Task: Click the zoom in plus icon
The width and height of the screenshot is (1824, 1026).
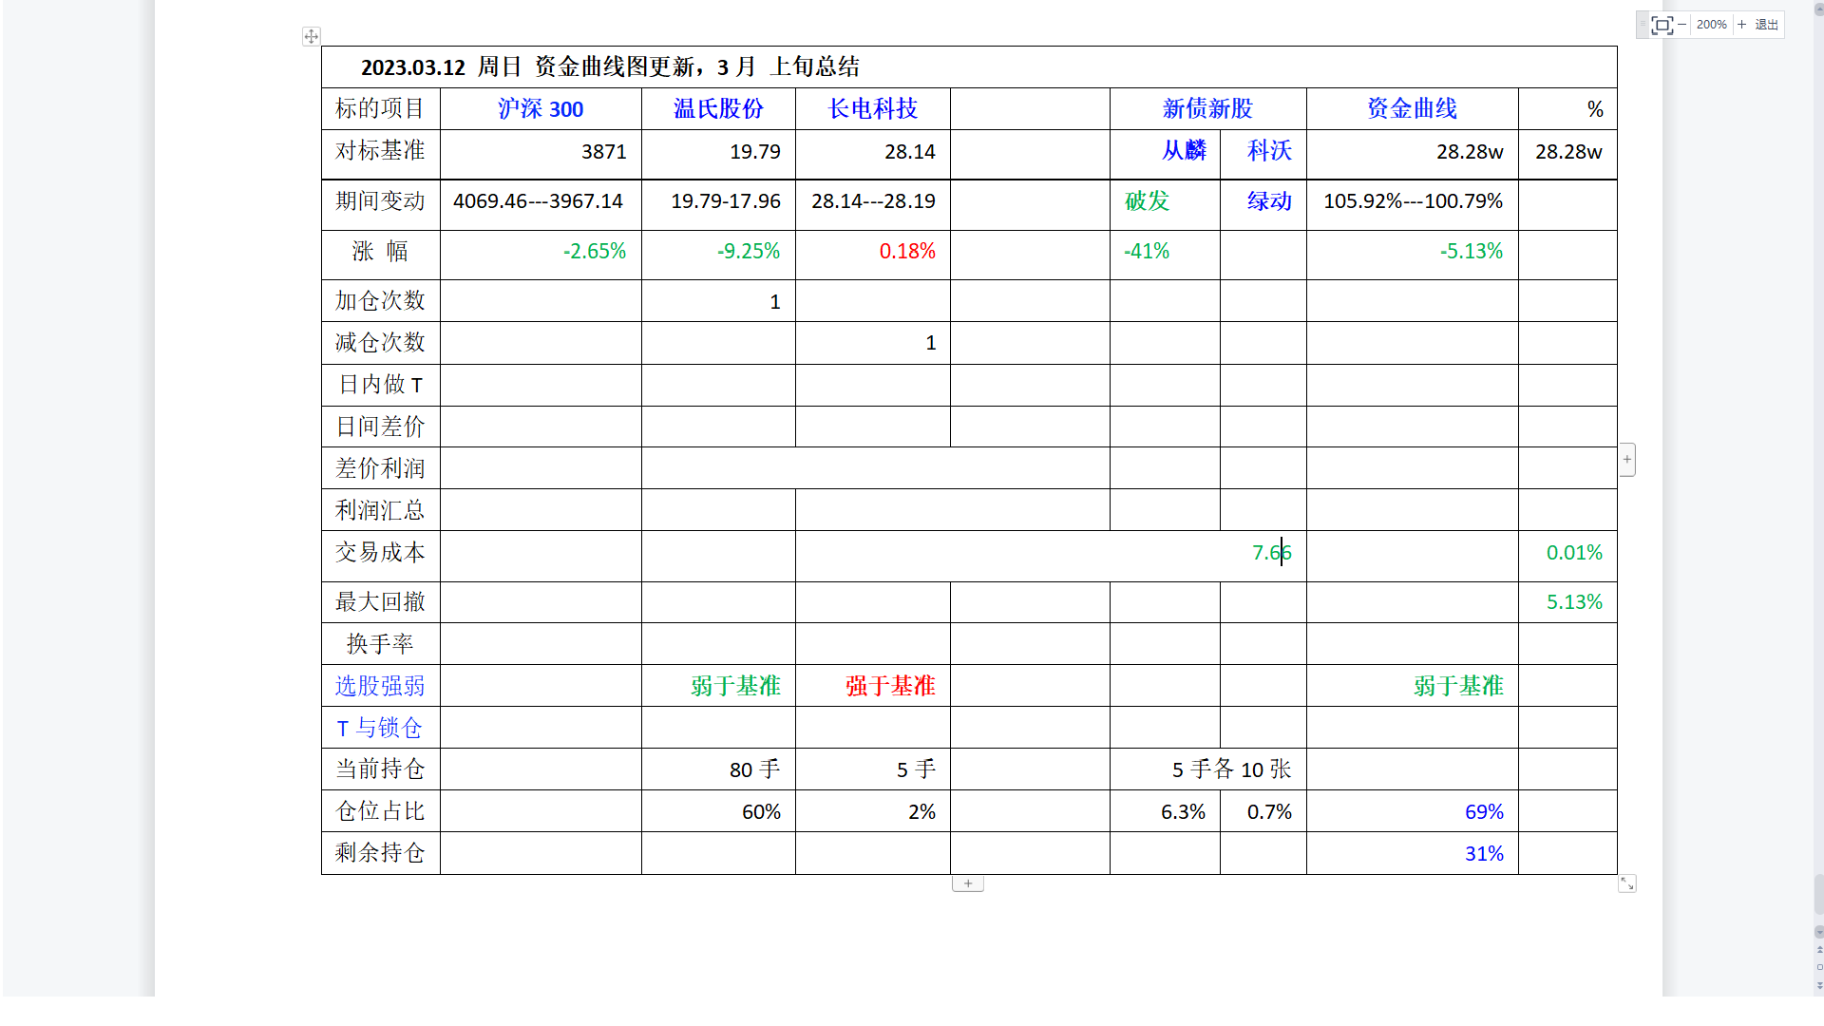Action: (1741, 25)
